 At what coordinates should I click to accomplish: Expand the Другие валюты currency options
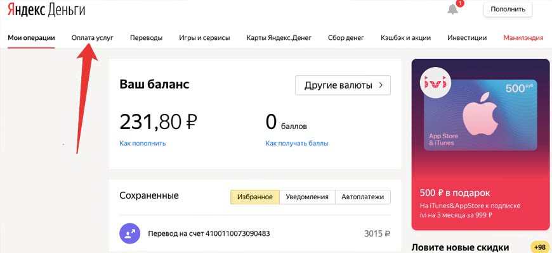tap(343, 85)
